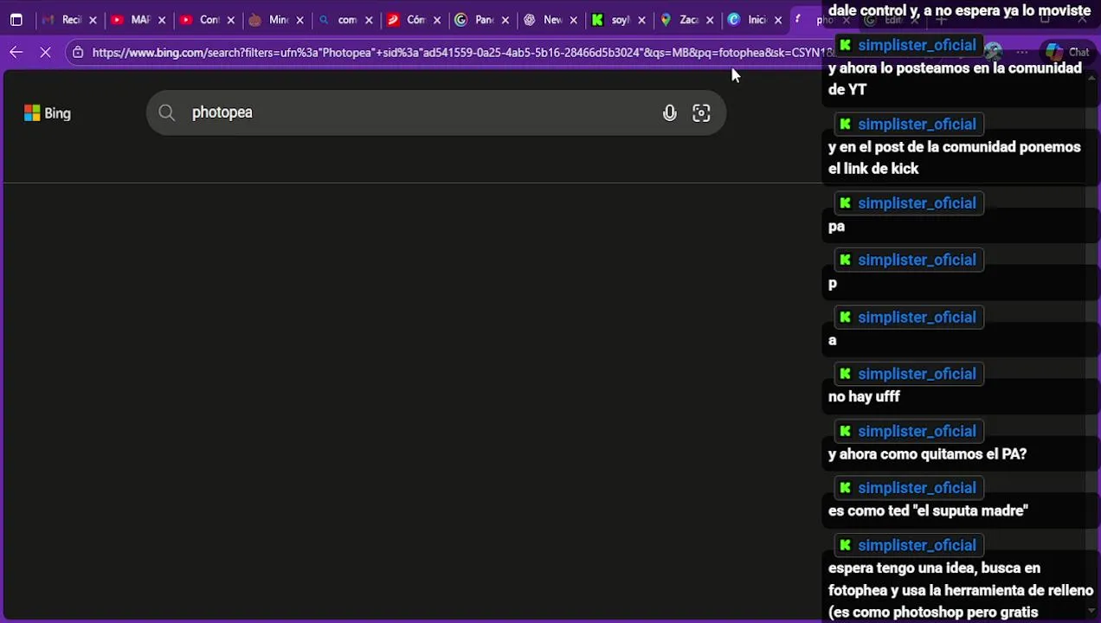Close the 'Minc' tab

click(299, 20)
